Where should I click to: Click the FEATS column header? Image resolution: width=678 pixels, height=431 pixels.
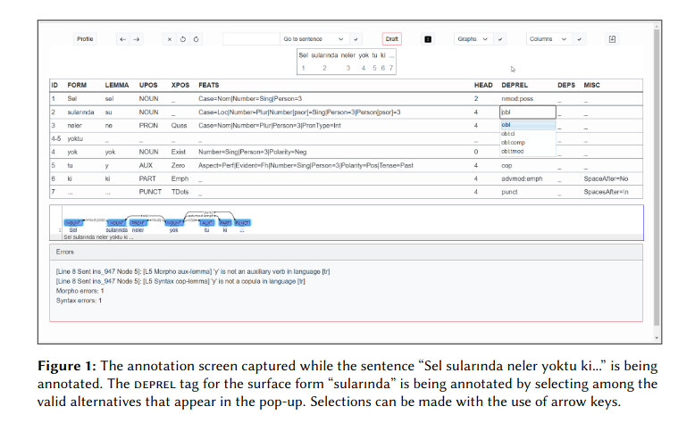209,86
